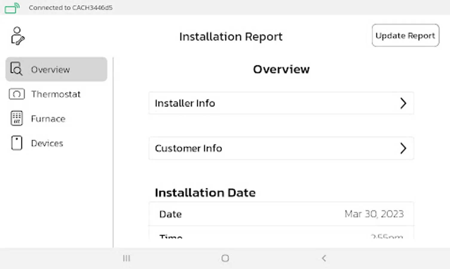Tap the Android back arrow
Screen dimensions: 450x269
pyautogui.click(x=324, y=258)
